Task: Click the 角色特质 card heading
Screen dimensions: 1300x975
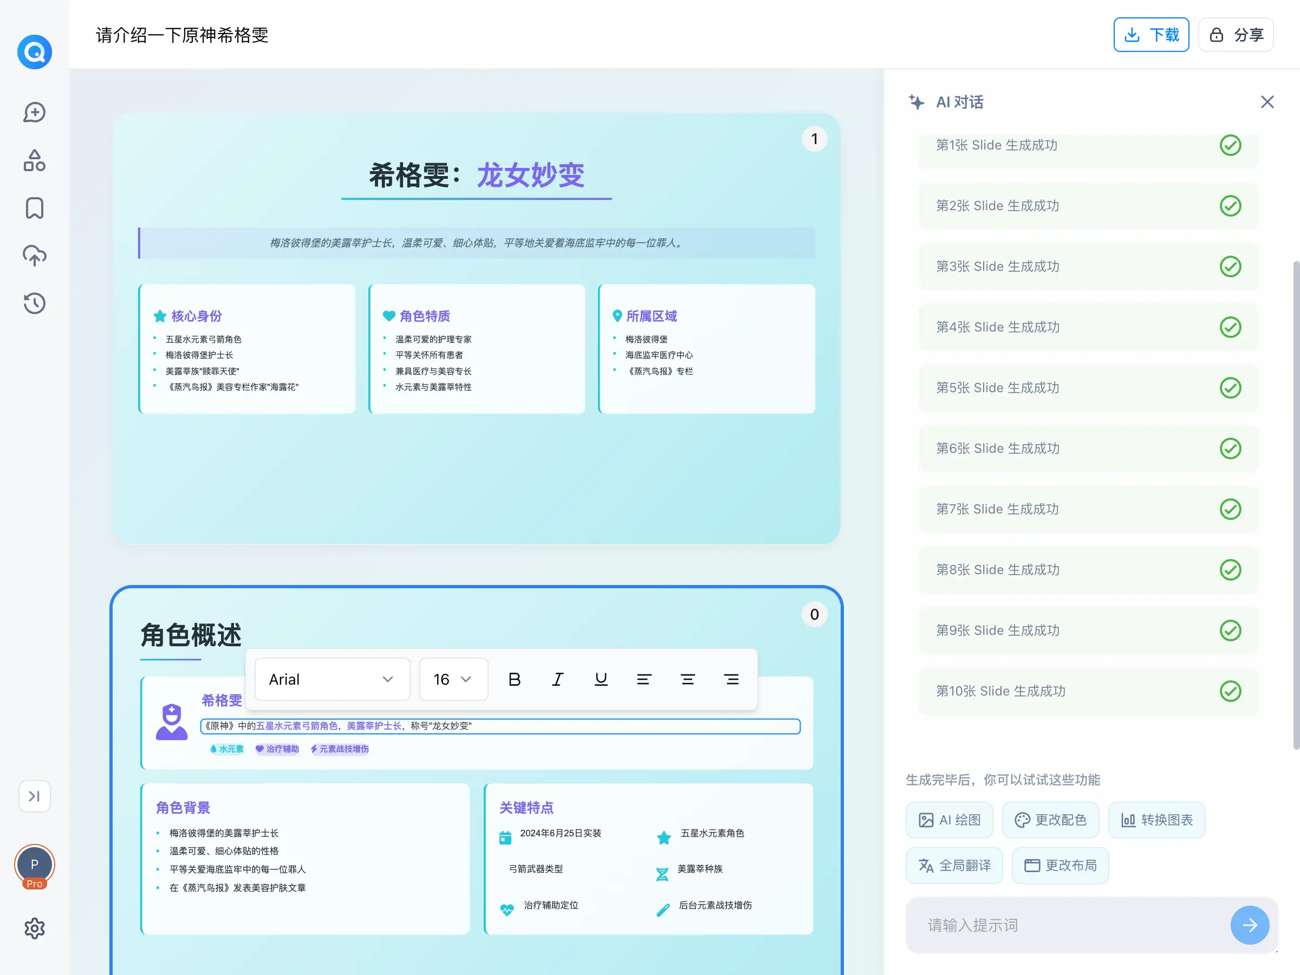Action: (425, 316)
